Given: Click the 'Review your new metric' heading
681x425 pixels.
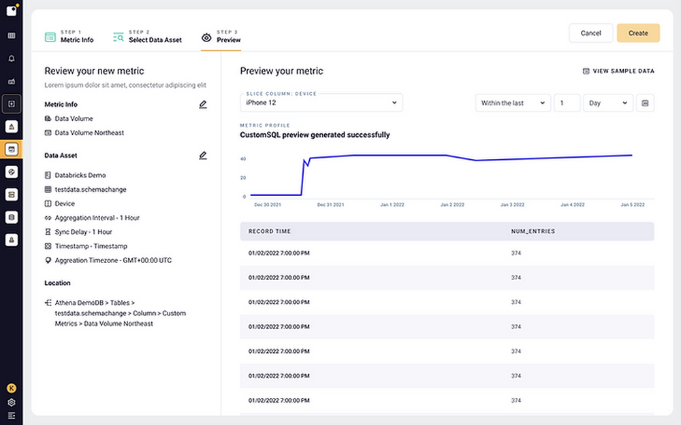Looking at the screenshot, I should tap(94, 71).
